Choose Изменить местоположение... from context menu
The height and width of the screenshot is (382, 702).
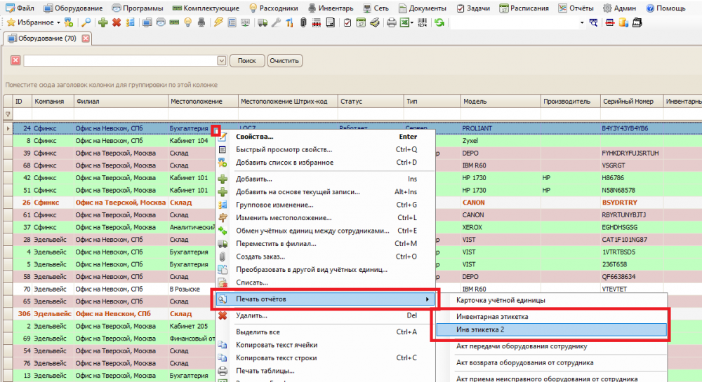point(284,217)
